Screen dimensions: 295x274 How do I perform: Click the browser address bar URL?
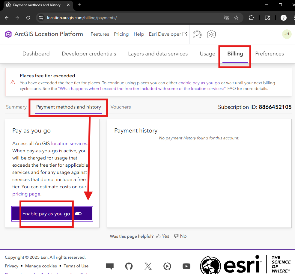pos(82,18)
